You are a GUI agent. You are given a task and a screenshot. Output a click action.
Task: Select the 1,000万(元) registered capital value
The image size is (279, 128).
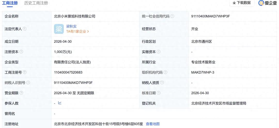pos(63,52)
